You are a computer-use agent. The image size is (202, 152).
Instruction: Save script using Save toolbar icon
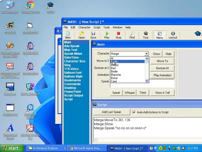(x=93, y=35)
